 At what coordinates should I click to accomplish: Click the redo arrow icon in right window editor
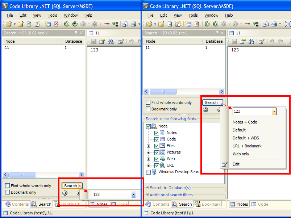(280, 41)
